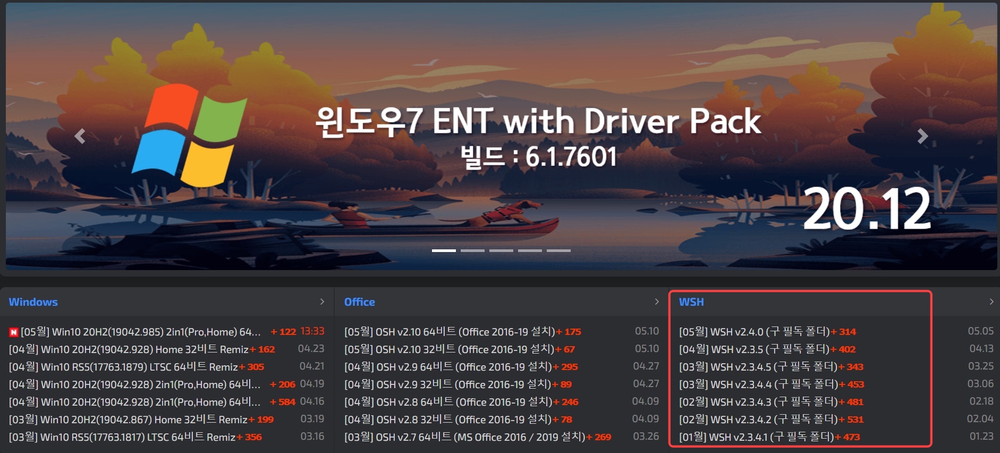Click the +356 comment count
This screenshot has height=453, width=1000.
tap(249, 437)
